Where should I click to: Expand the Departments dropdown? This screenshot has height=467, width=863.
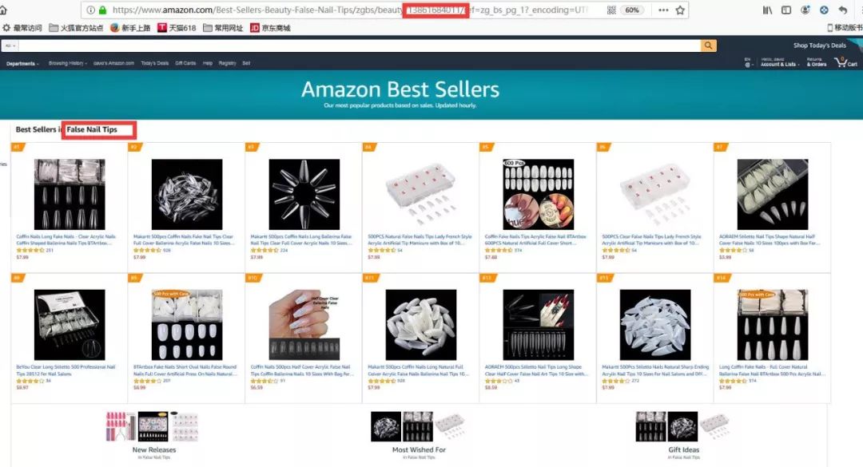coord(22,64)
